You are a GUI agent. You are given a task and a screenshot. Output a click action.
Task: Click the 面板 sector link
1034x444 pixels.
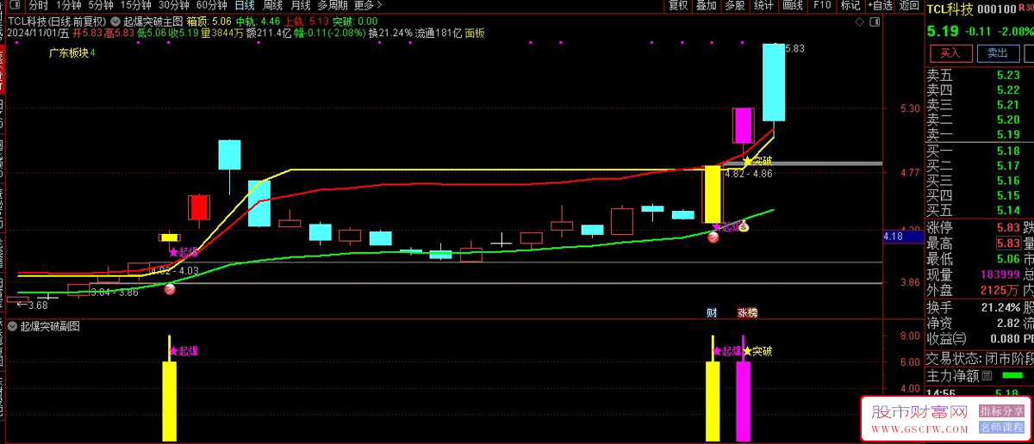475,34
